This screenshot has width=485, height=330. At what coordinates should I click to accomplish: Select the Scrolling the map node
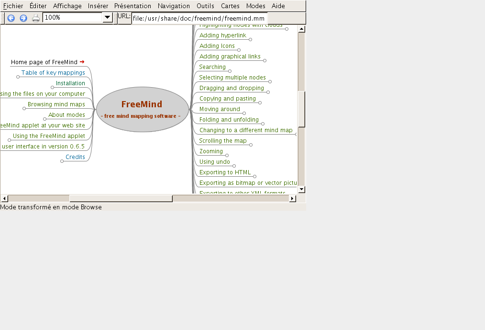pos(223,141)
